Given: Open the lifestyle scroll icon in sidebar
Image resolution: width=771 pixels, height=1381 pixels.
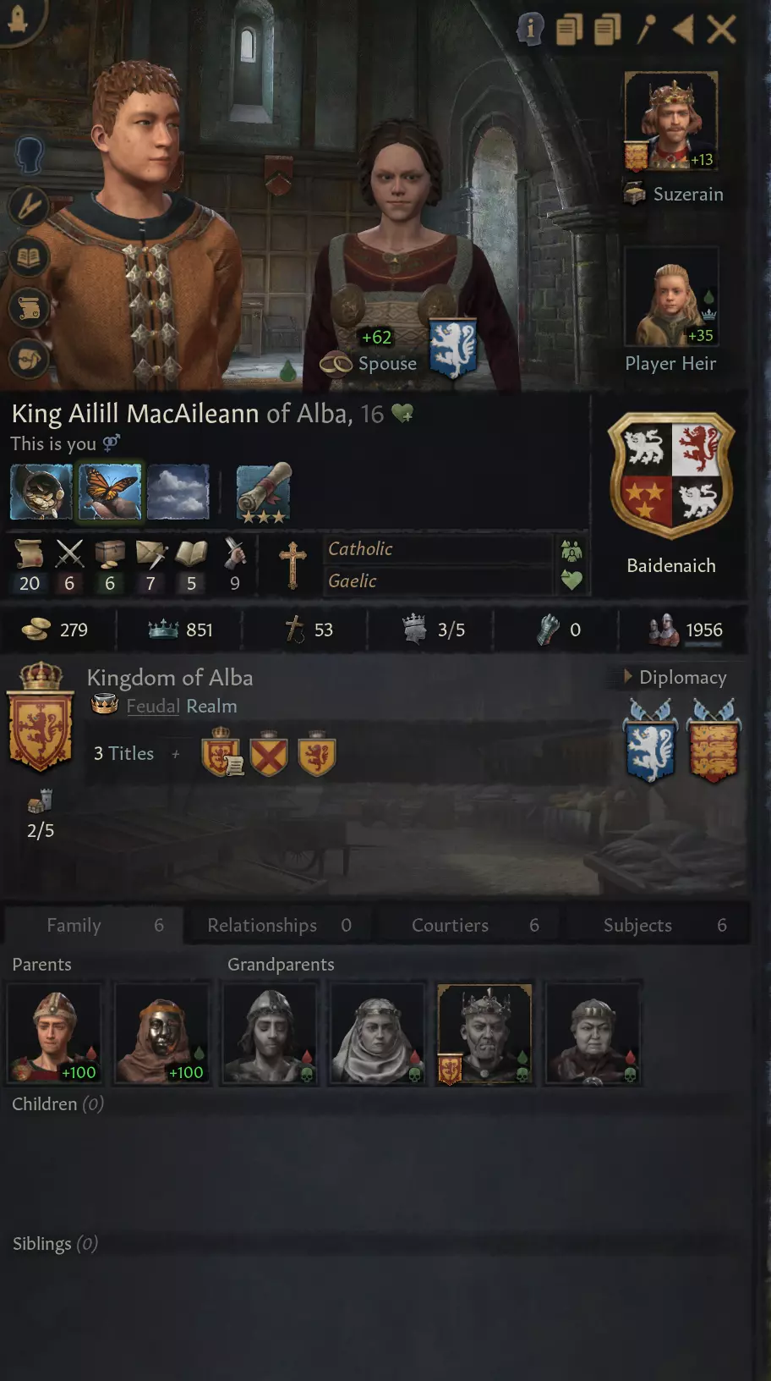Looking at the screenshot, I should coord(29,308).
